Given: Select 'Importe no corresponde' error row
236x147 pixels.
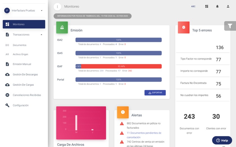Looking at the screenshot, I should (x=203, y=71).
